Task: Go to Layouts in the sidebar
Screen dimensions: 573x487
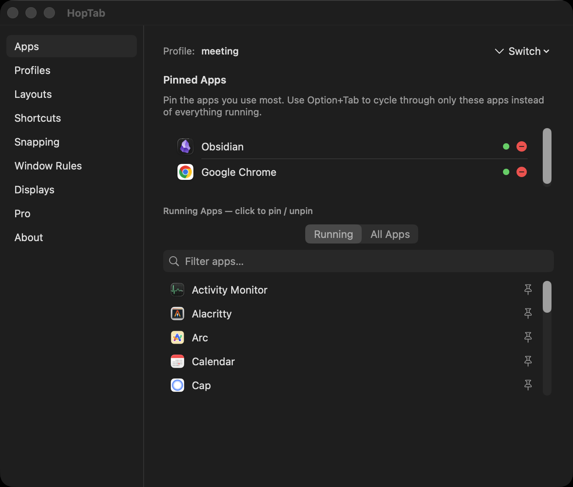Action: 72,94
